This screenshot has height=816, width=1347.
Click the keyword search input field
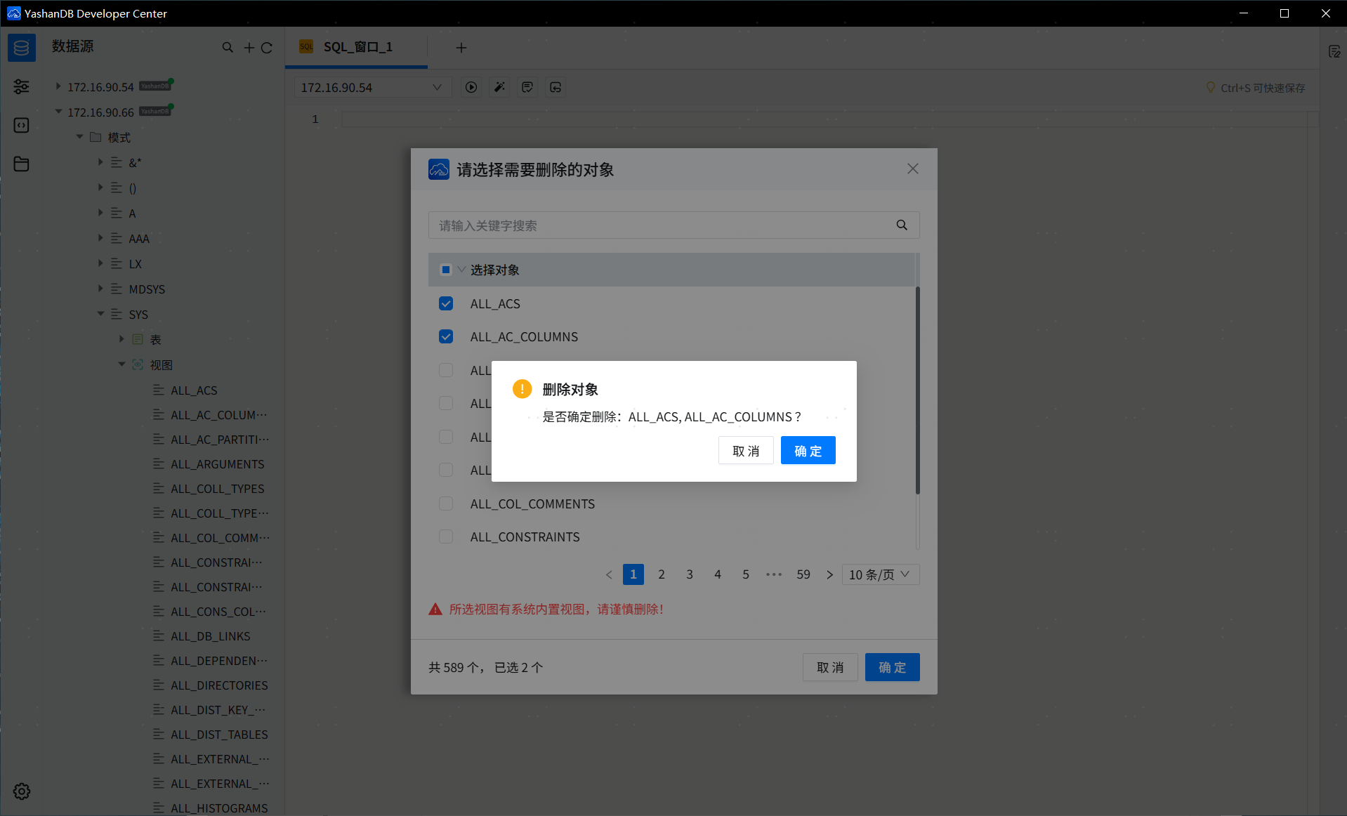coord(660,225)
